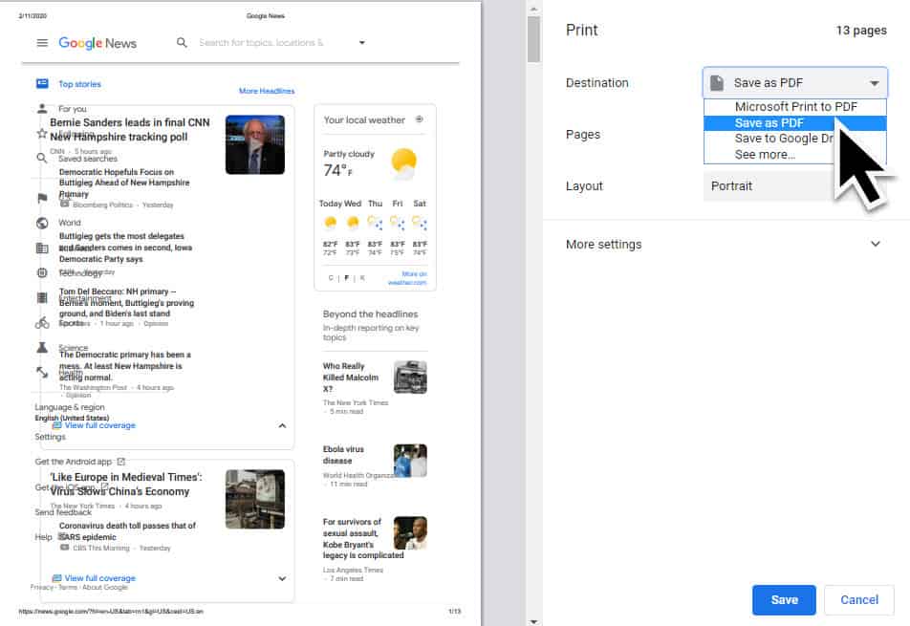
Task: Click the Top stories icon
Action: [x=42, y=83]
